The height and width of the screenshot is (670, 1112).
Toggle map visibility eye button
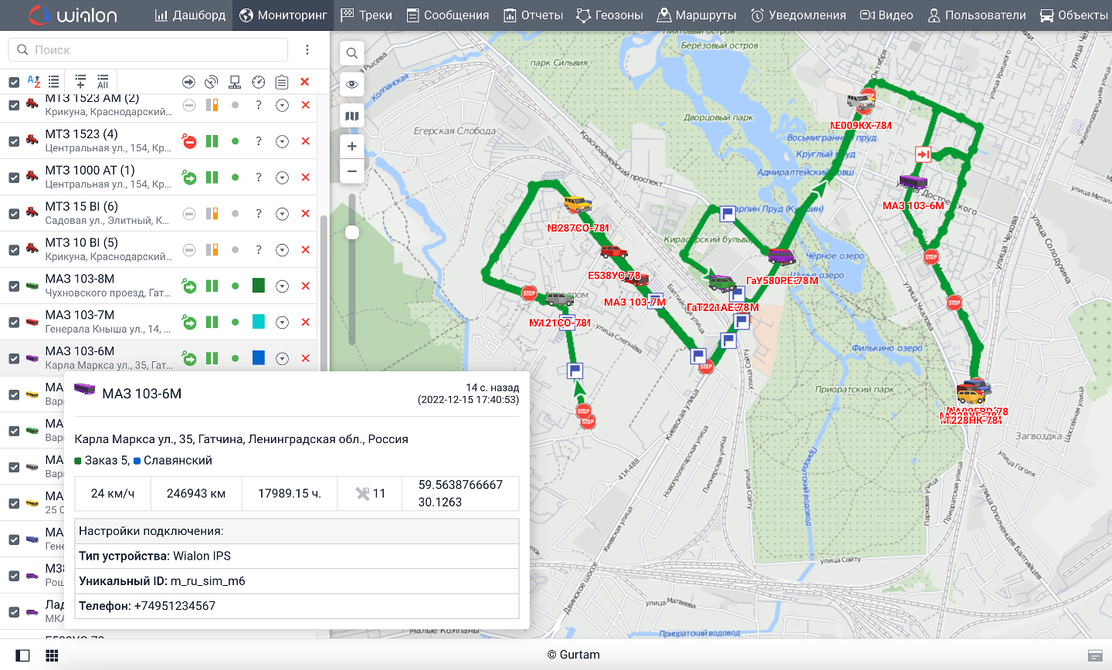pyautogui.click(x=352, y=85)
